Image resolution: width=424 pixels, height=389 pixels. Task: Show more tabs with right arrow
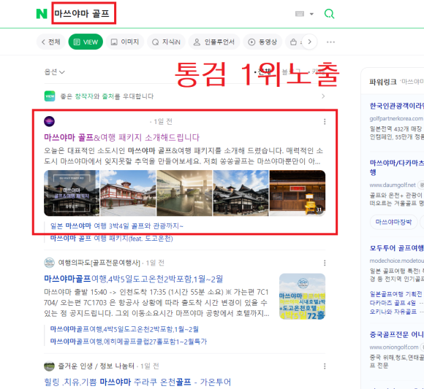pyautogui.click(x=310, y=42)
